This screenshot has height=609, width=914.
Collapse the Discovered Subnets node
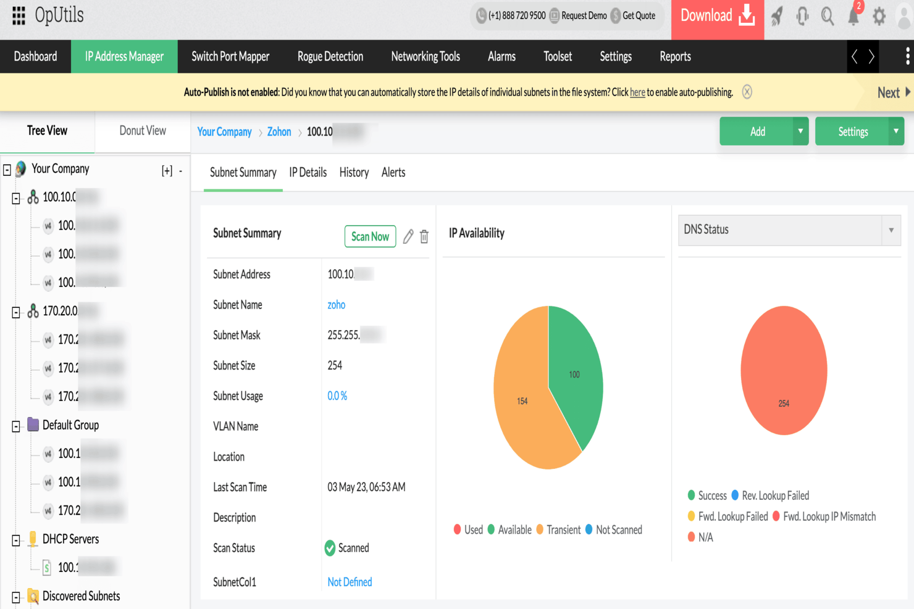[16, 597]
